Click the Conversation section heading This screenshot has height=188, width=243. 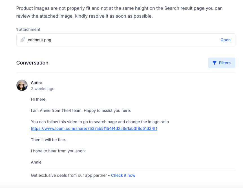coord(32,63)
